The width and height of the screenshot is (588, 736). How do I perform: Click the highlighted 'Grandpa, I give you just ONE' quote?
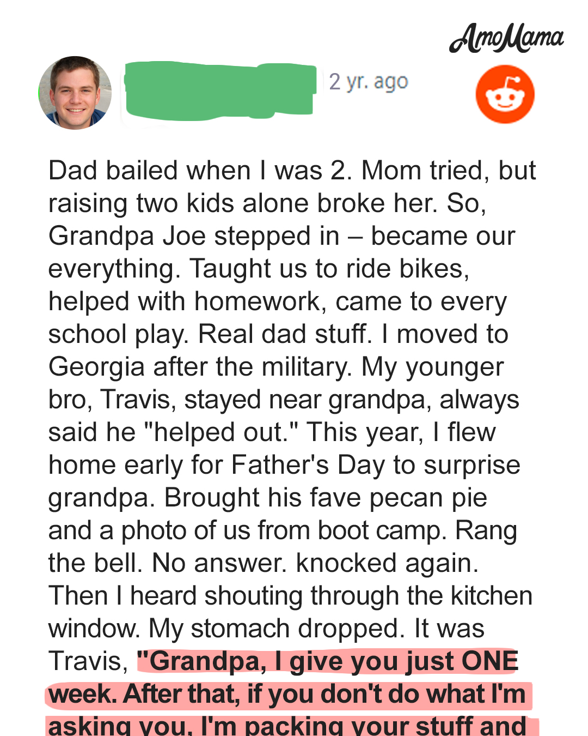(328, 661)
